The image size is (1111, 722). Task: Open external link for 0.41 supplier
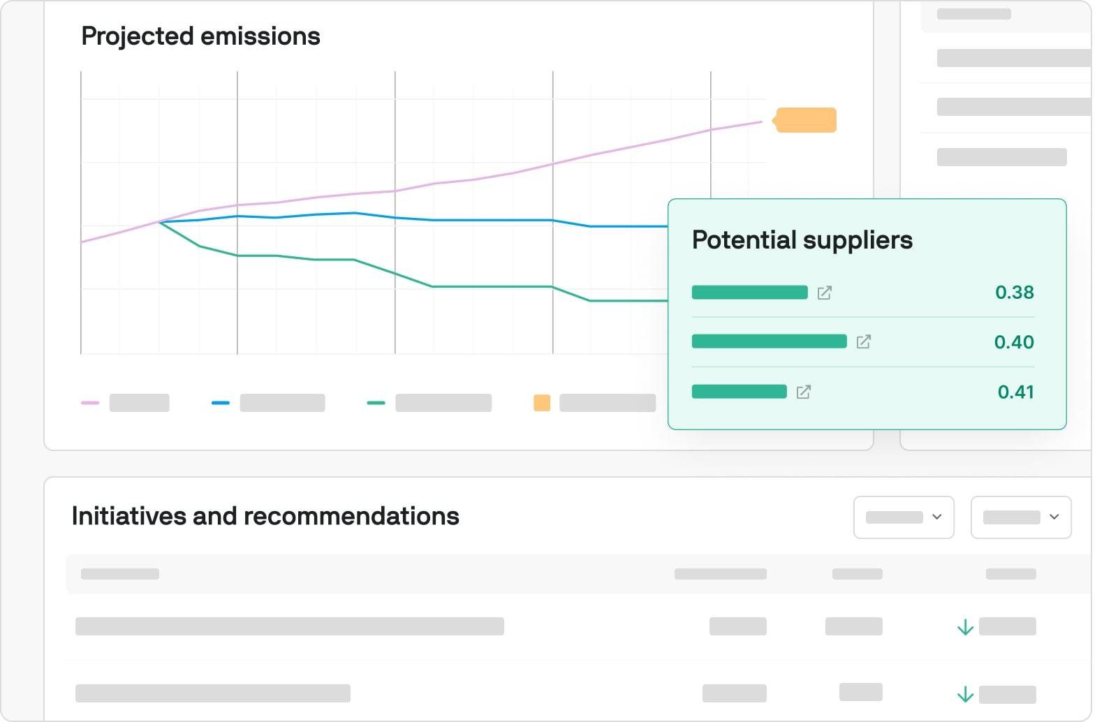[804, 392]
